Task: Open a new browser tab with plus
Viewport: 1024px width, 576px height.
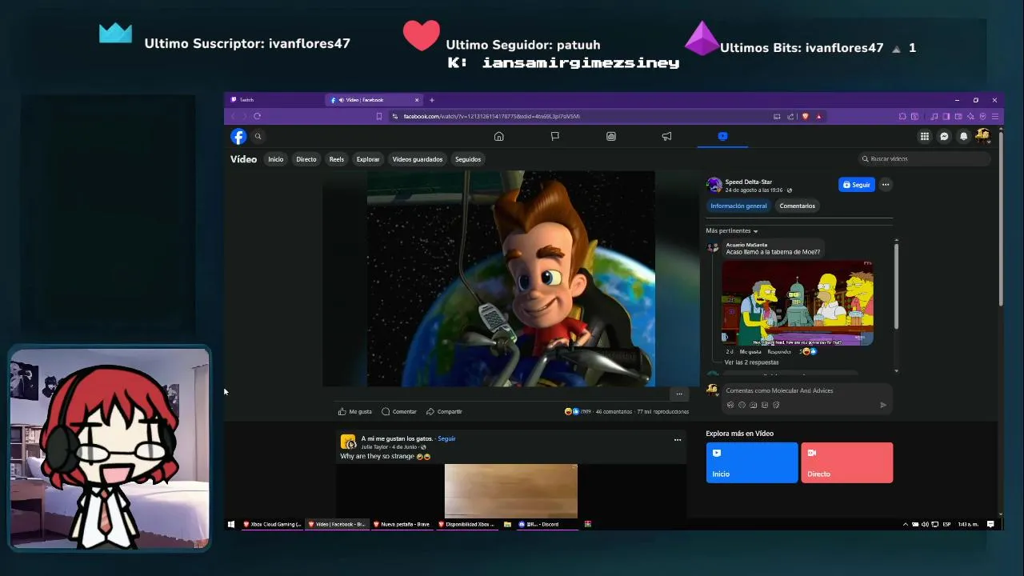Action: (431, 100)
